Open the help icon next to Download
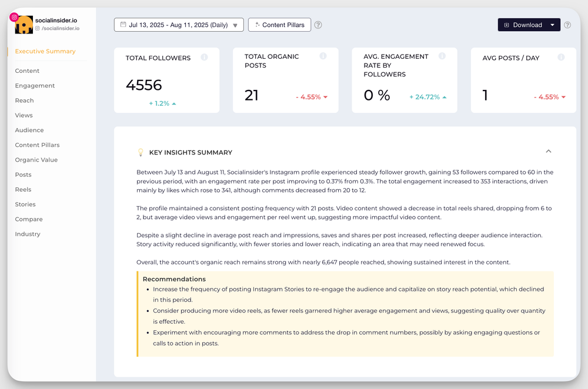This screenshot has width=588, height=389. click(567, 25)
